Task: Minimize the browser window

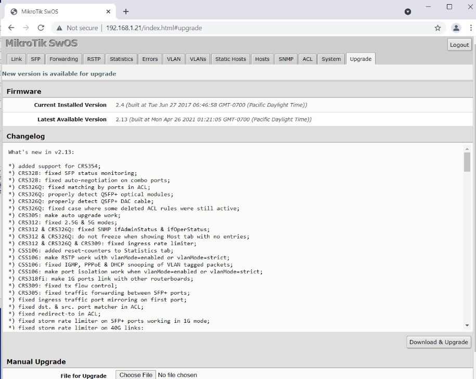Action: click(428, 7)
